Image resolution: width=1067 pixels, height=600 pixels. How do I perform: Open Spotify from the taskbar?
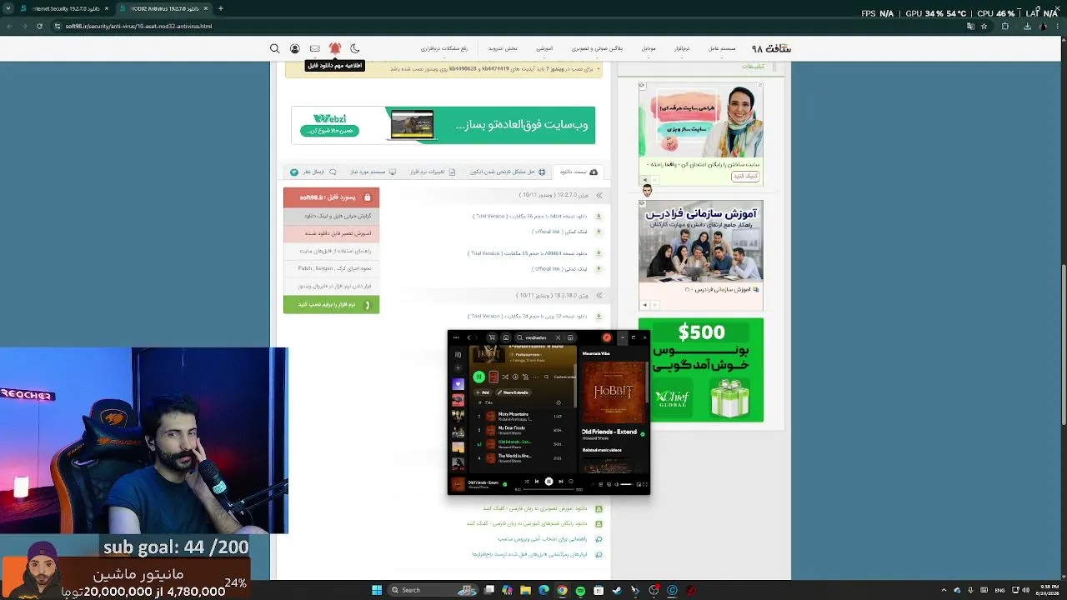pos(580,590)
